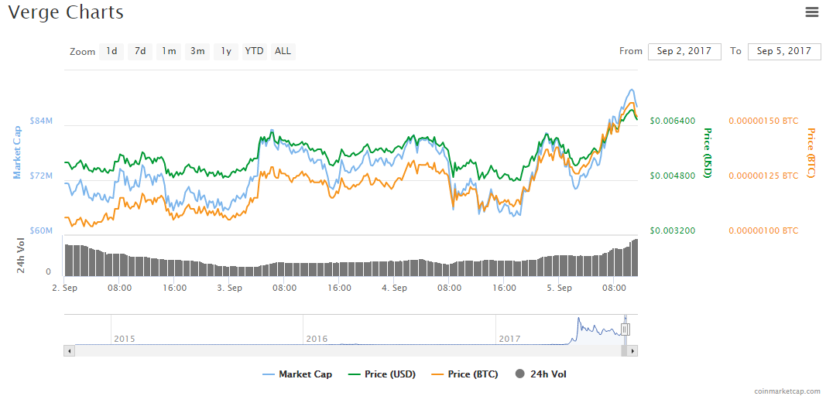The width and height of the screenshot is (826, 396).
Task: Click the 5. Sep x-axis label
Action: [x=560, y=288]
